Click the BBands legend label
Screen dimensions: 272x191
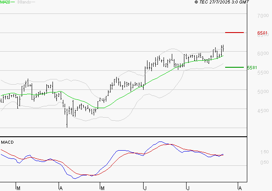(x=24, y=3)
